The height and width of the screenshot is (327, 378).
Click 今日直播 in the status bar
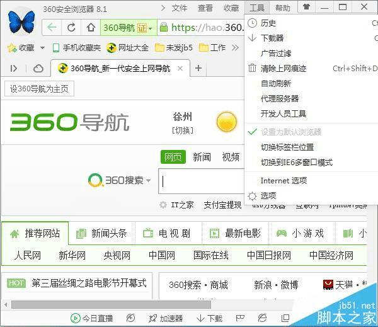(91, 318)
